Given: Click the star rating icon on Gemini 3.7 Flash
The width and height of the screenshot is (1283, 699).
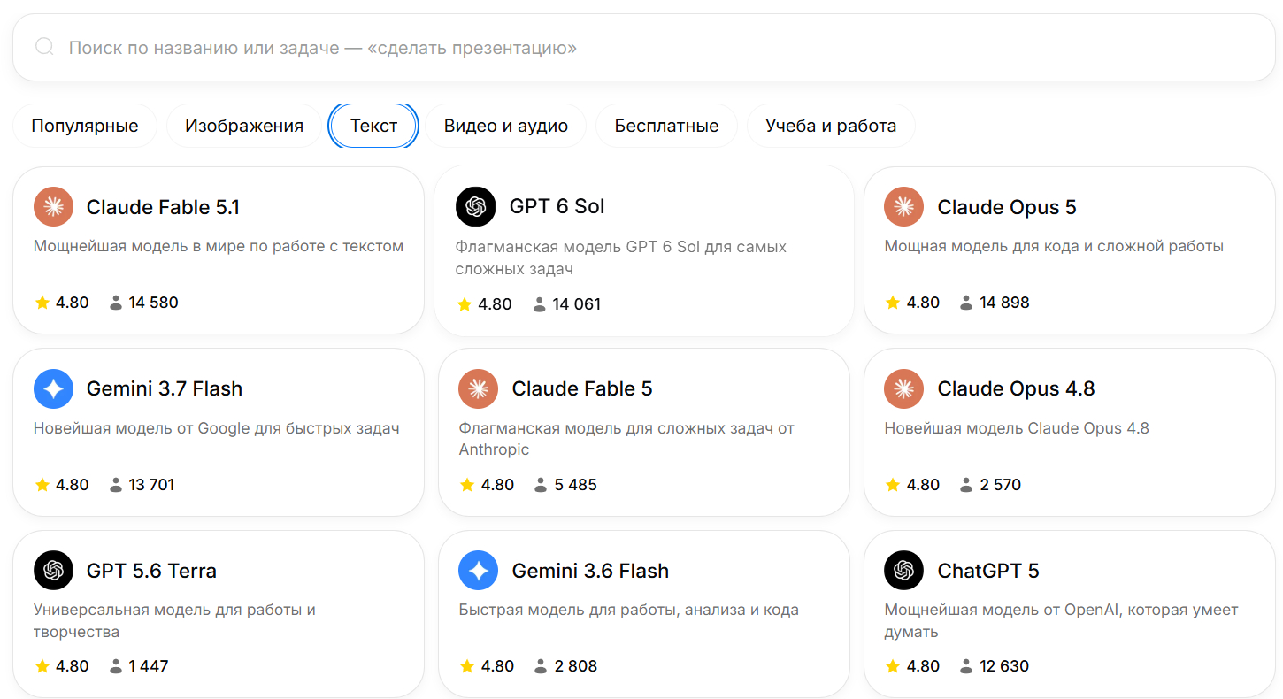Looking at the screenshot, I should pos(42,485).
